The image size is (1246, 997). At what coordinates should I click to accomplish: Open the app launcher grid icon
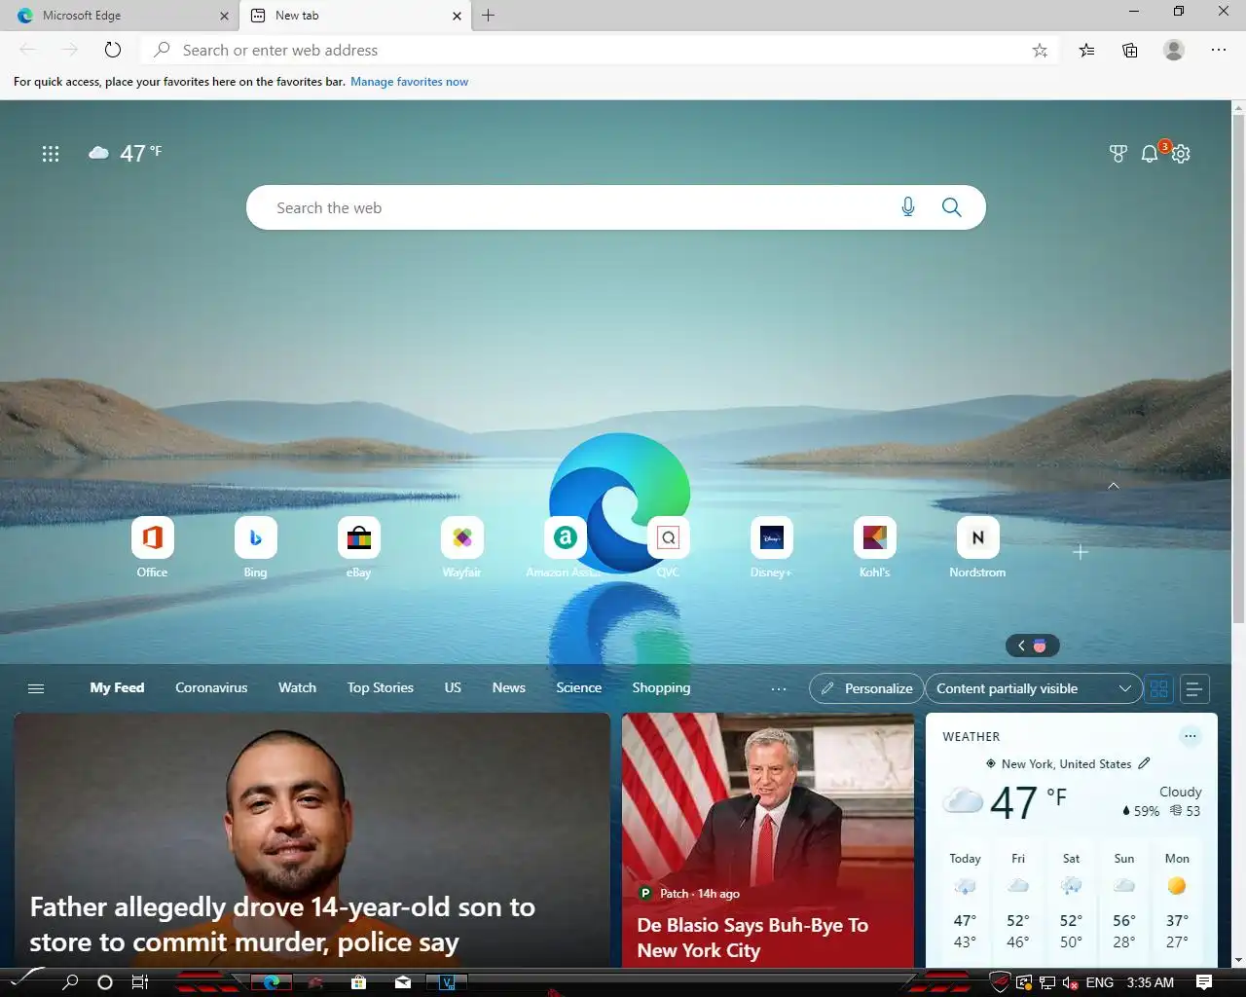51,153
